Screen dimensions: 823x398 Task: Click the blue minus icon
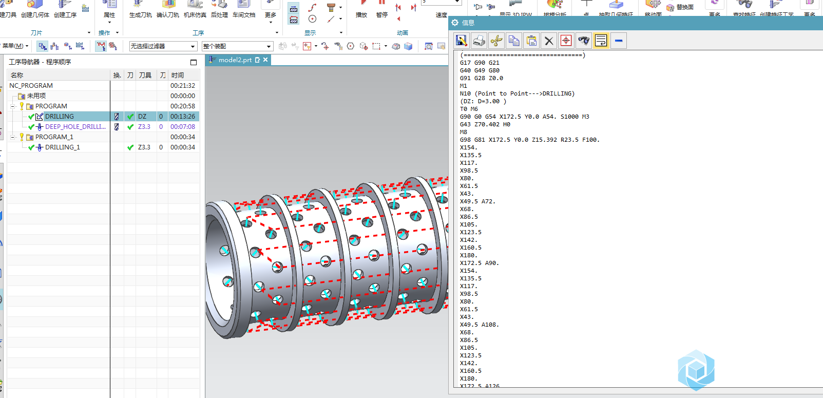point(619,41)
